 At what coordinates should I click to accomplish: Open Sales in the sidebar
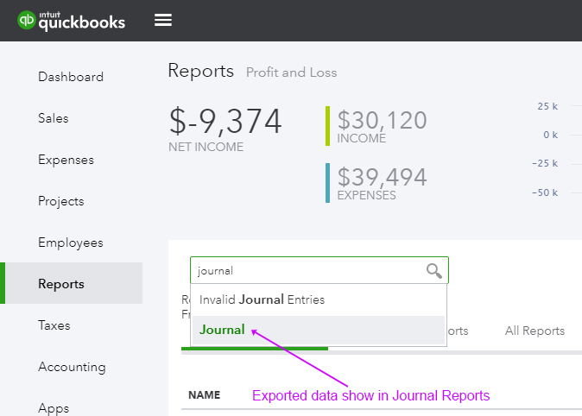coord(54,118)
